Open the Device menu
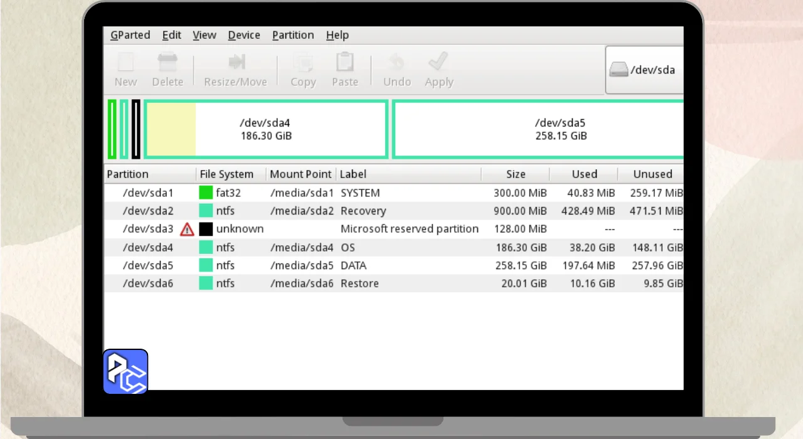The image size is (803, 439). (244, 35)
